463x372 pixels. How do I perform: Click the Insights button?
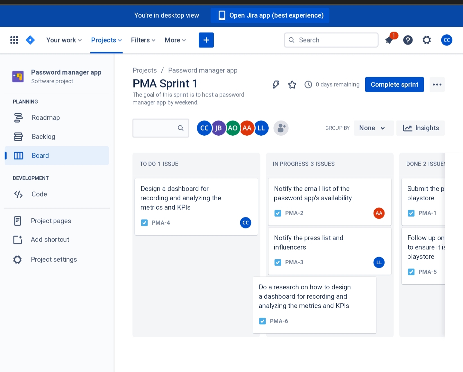(x=421, y=128)
